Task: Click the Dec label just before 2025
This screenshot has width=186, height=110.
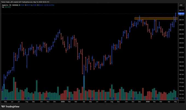Action: point(54,102)
